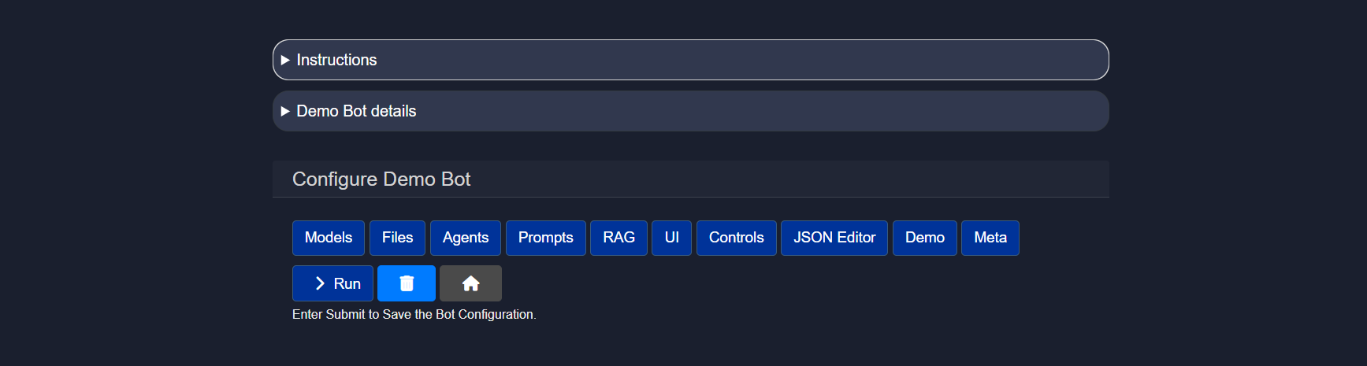The height and width of the screenshot is (366, 1367).
Task: Click the Configure Demo Bot heading
Action: [381, 179]
